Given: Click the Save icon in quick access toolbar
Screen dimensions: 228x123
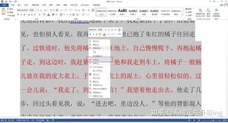Looking at the screenshot, I should [6, 2].
